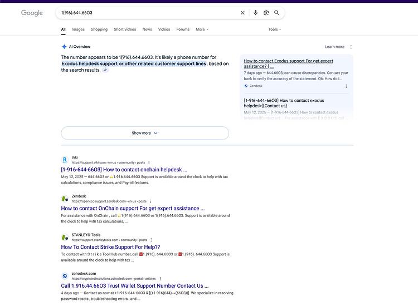Expand AI Overview with Show more
418x306 pixels.
[145, 133]
